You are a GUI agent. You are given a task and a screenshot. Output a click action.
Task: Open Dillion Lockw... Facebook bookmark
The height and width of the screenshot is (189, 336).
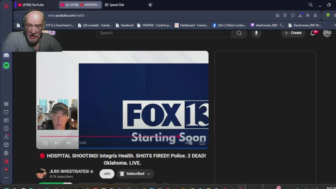click(x=229, y=25)
